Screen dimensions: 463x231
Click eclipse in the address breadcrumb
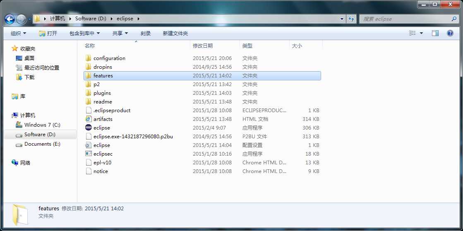[x=125, y=19]
